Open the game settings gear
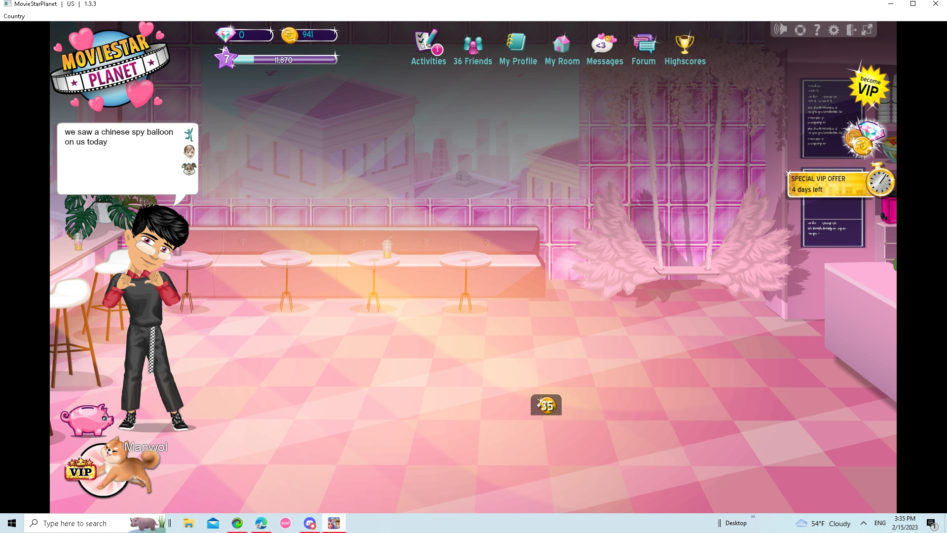The width and height of the screenshot is (947, 533). click(834, 30)
